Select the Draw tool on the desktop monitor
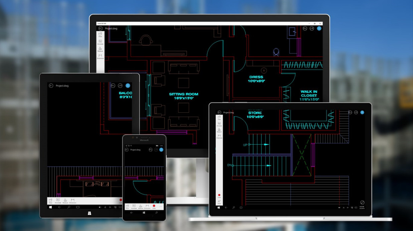413x231 pixels. pos(100,34)
